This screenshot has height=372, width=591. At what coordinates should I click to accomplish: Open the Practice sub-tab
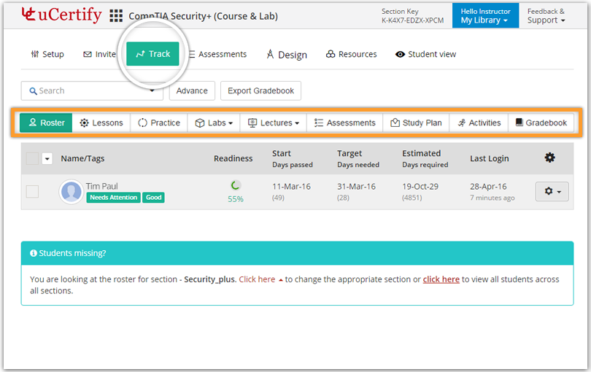158,123
